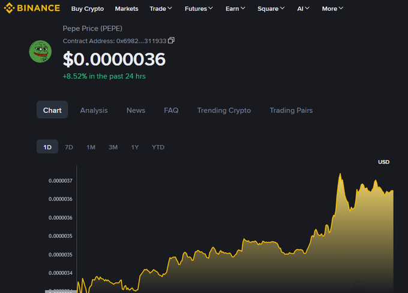Screen dimensions: 408x293
Task: Expand the Trade dropdown menu
Action: (161, 8)
